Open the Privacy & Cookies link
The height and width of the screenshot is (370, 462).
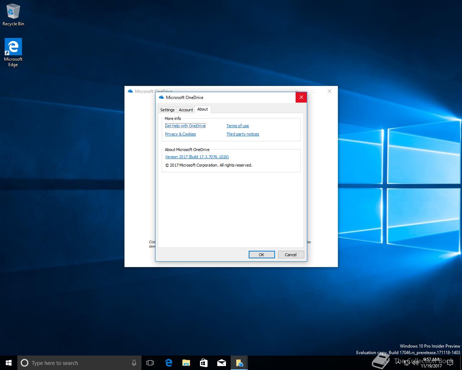tap(180, 134)
